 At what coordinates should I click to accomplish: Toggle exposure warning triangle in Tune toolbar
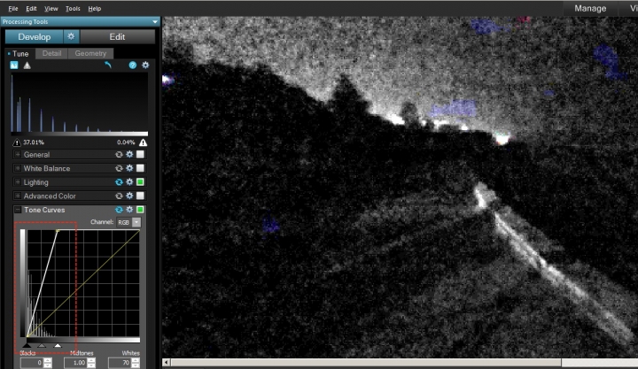27,65
